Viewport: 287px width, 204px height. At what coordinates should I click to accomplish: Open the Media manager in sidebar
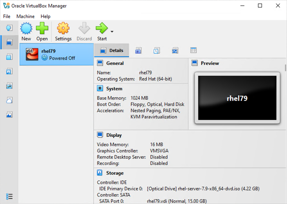9,72
